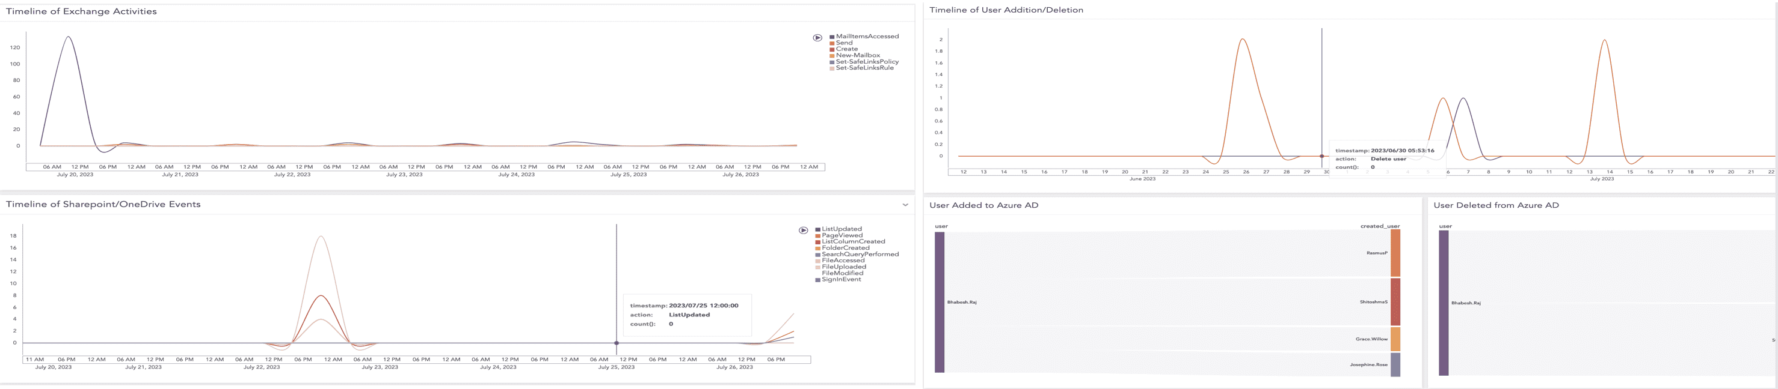Click the FileAccessed legend item

point(842,261)
